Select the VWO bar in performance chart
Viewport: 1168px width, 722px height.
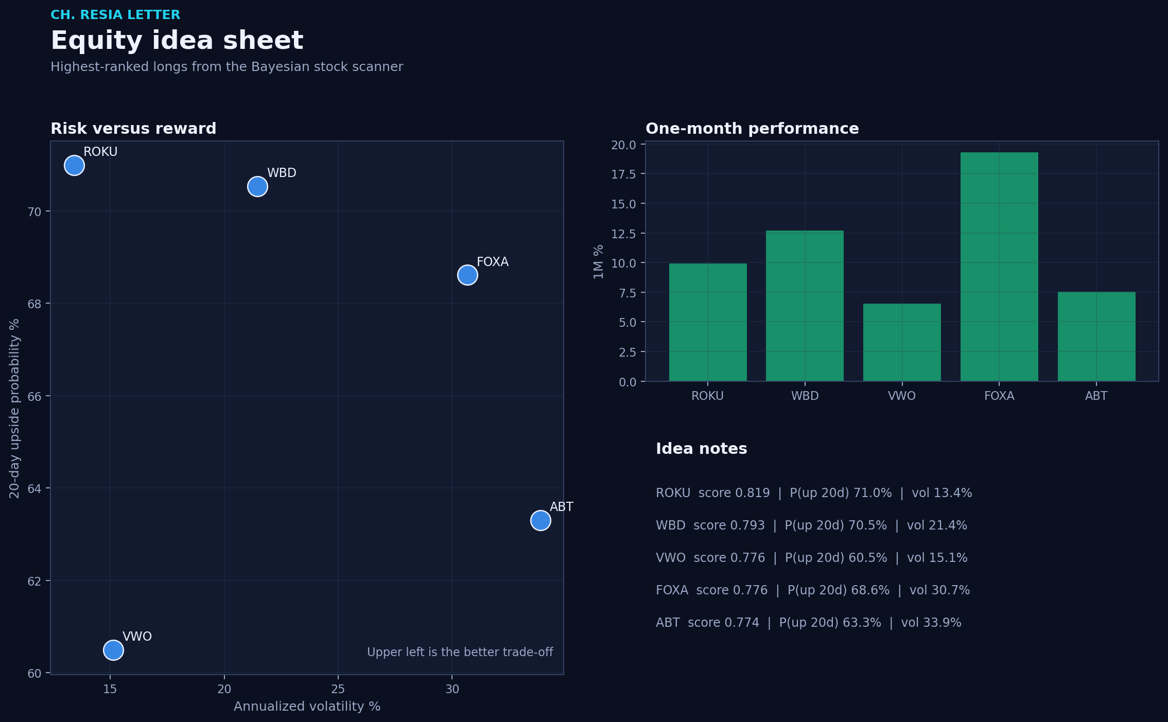click(902, 342)
